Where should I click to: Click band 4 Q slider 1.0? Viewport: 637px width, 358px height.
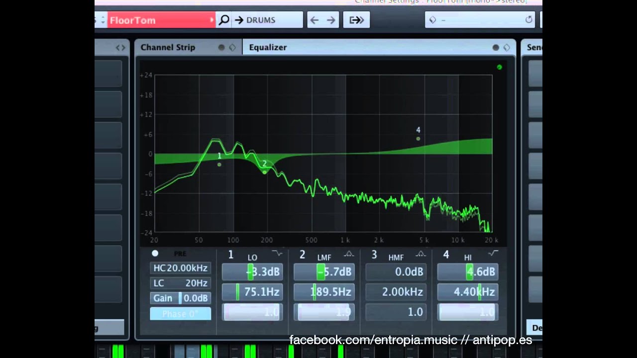click(468, 312)
